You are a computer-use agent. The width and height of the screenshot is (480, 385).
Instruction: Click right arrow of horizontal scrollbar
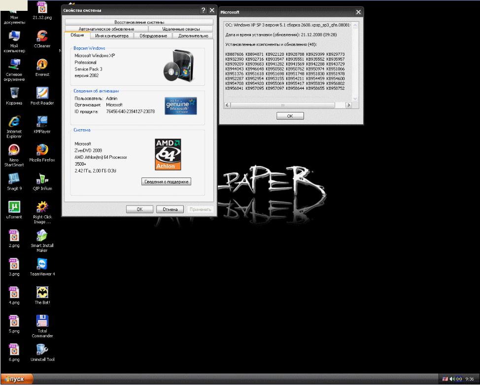(348, 105)
